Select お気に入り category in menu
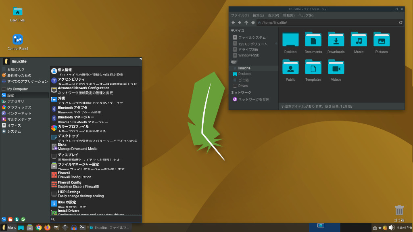 25,69
